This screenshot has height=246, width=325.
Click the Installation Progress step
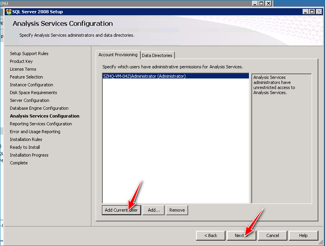(29, 155)
